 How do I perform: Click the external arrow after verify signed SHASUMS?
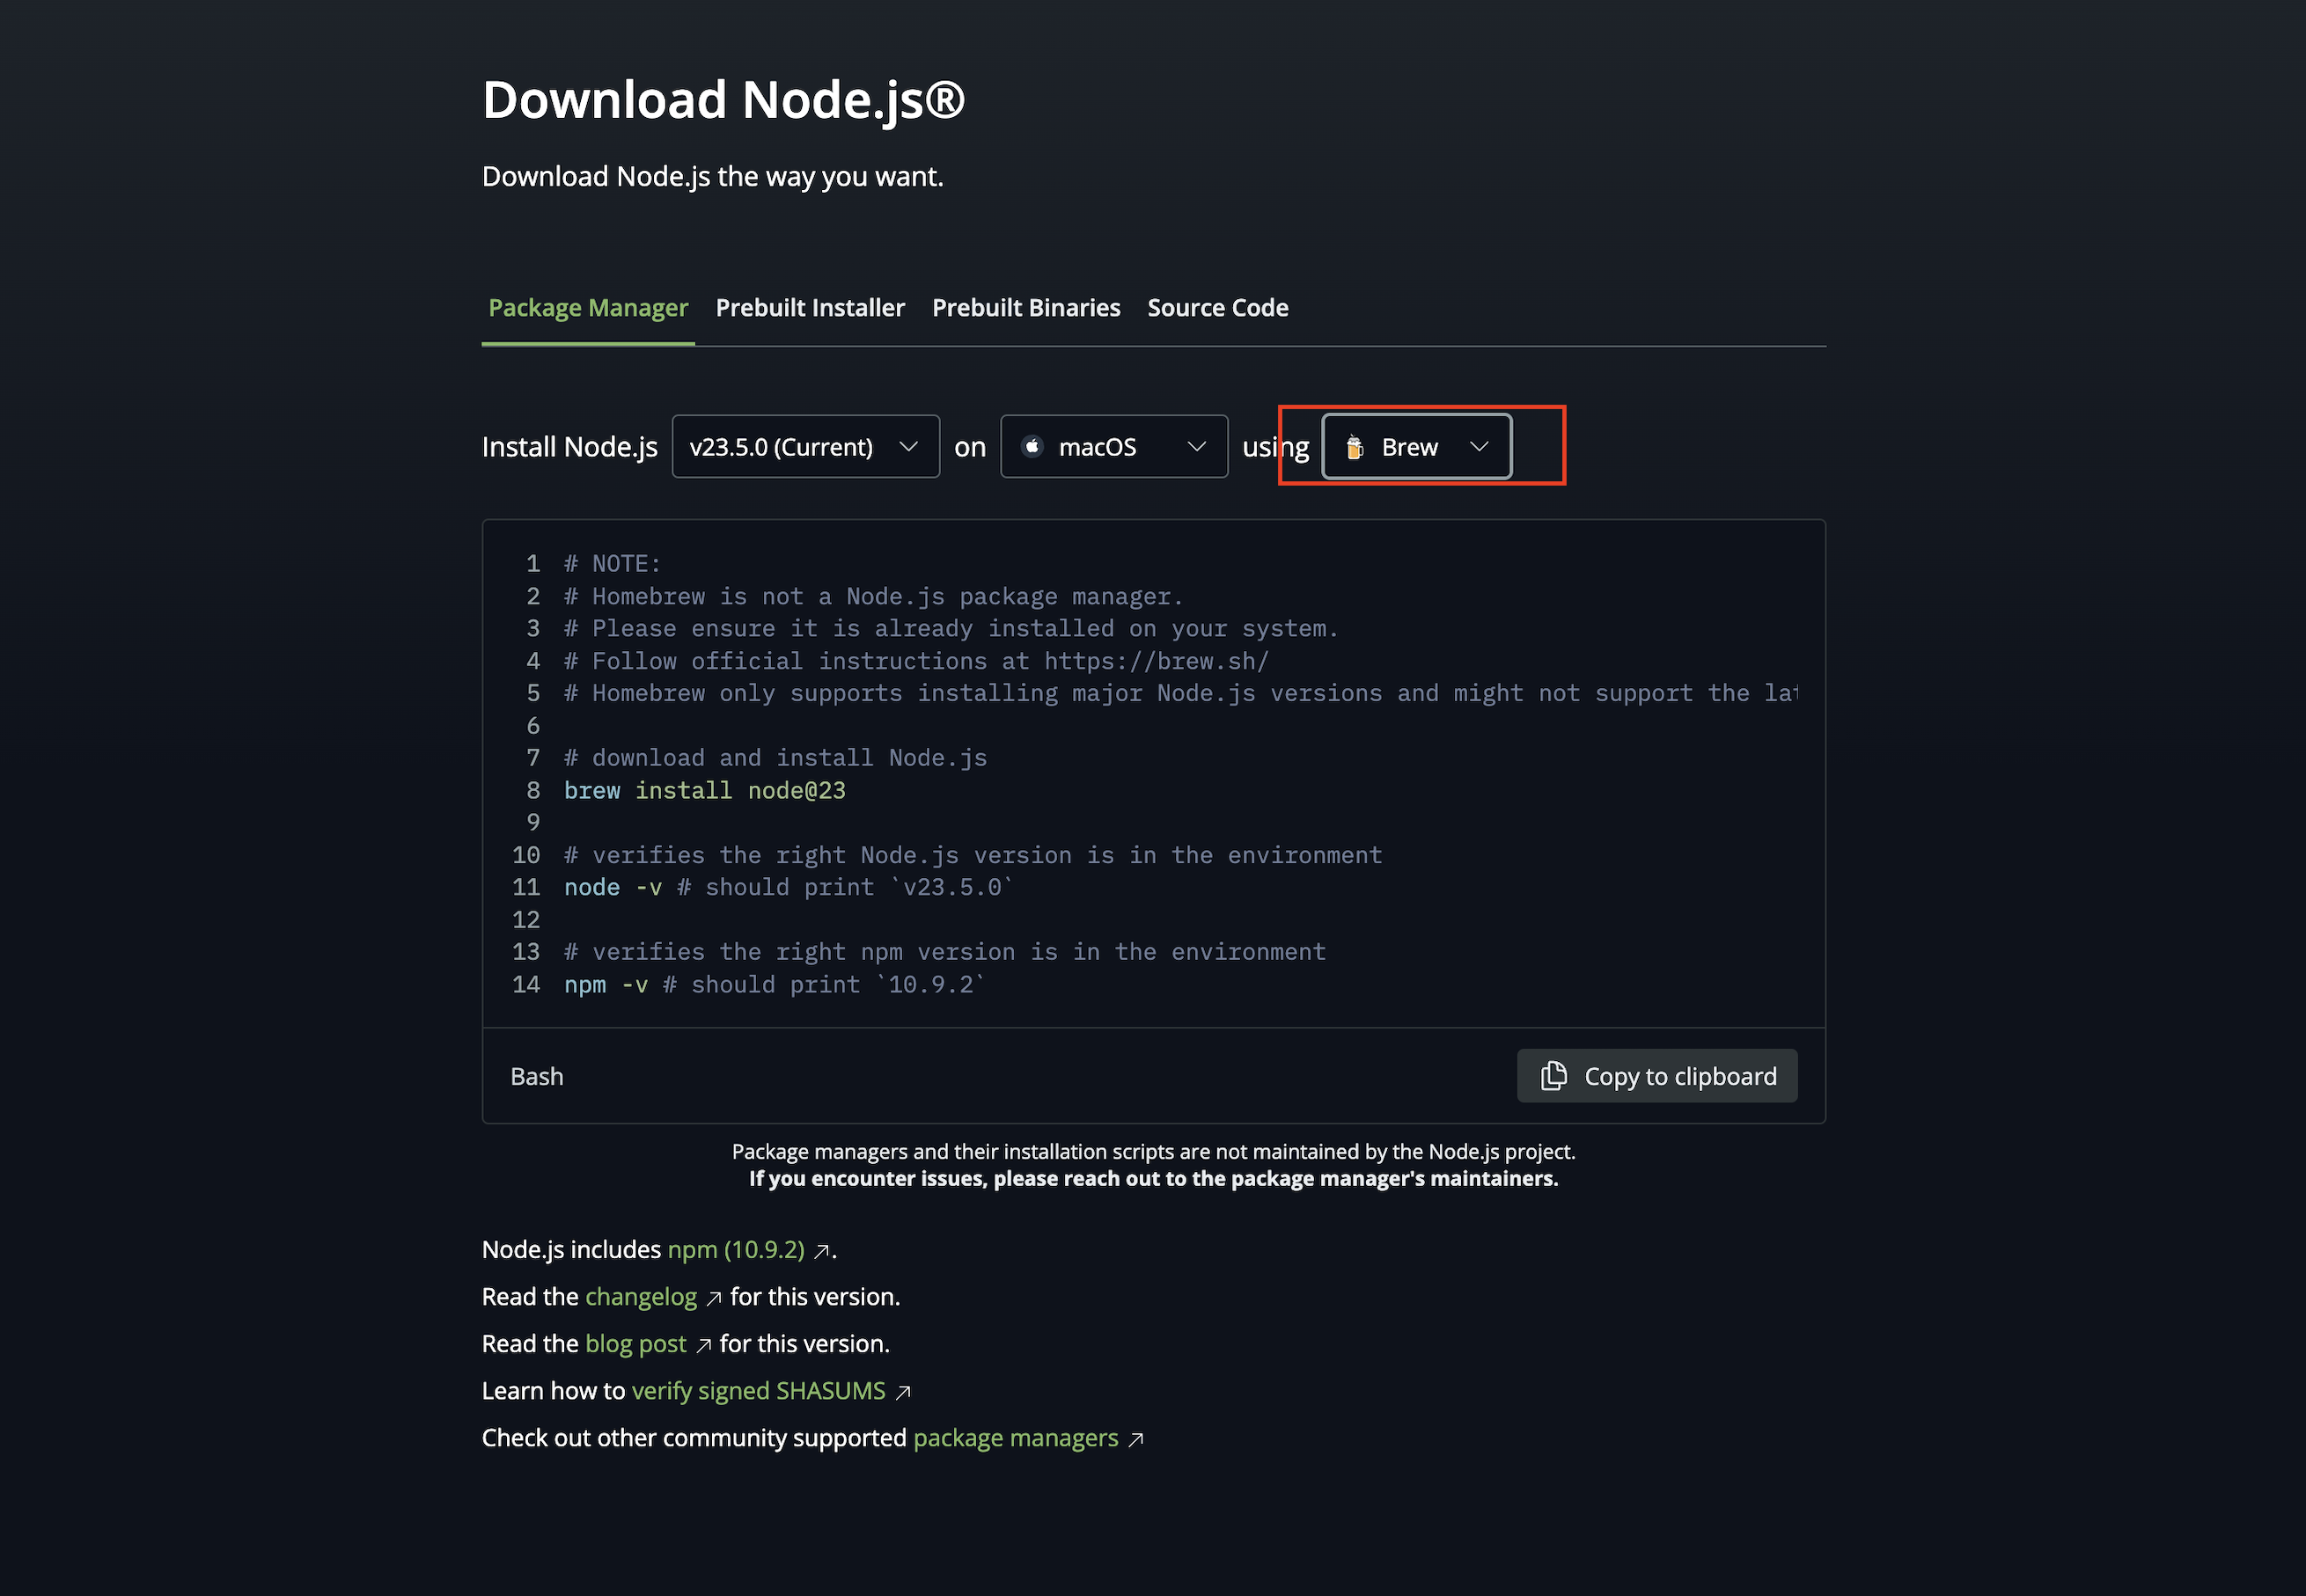pyautogui.click(x=902, y=1392)
